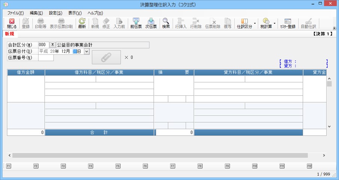Viewport: 339px width, 180px height.
Task: Click the 仕訳区分 toolbar icon
Action: coord(244,23)
